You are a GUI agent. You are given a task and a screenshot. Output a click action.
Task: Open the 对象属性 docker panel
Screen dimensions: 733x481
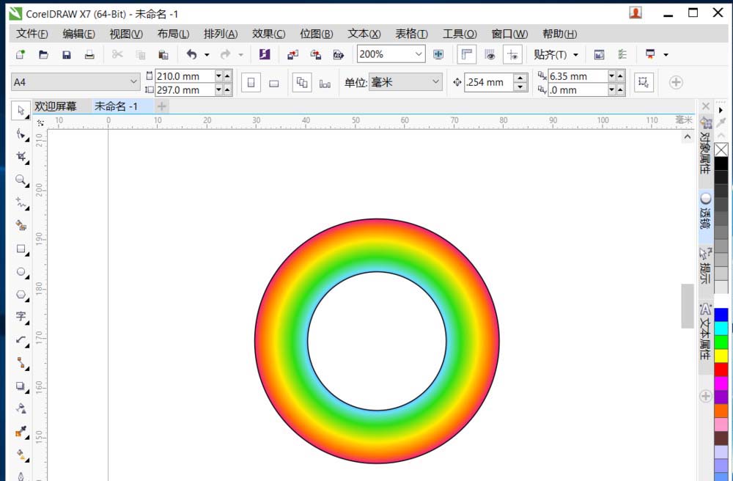[704, 154]
